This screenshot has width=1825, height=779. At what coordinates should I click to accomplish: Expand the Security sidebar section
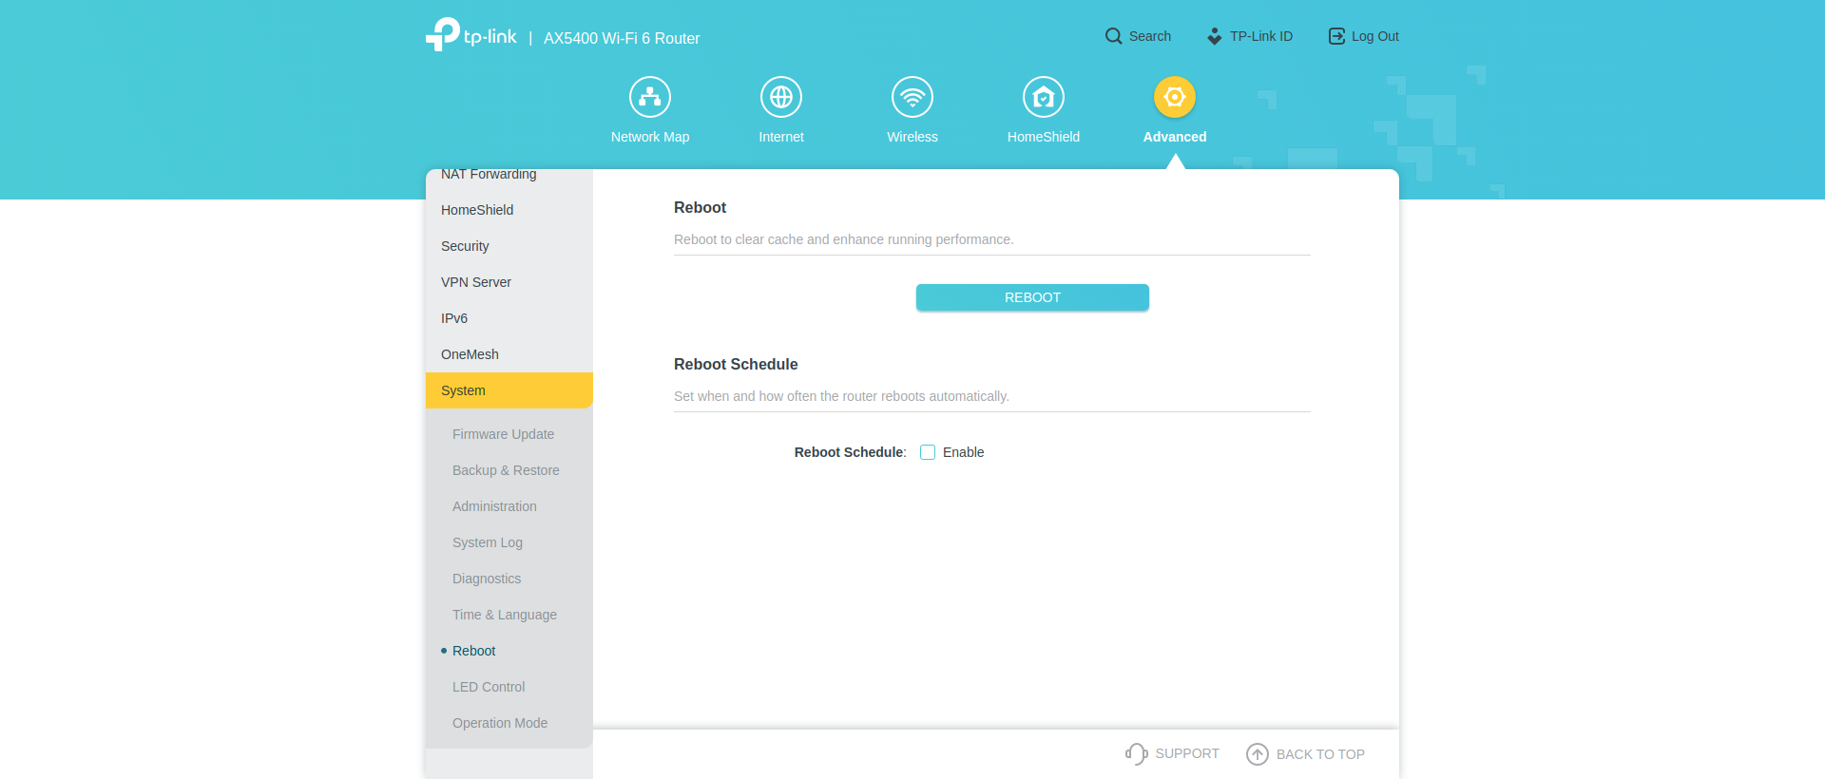coord(465,246)
